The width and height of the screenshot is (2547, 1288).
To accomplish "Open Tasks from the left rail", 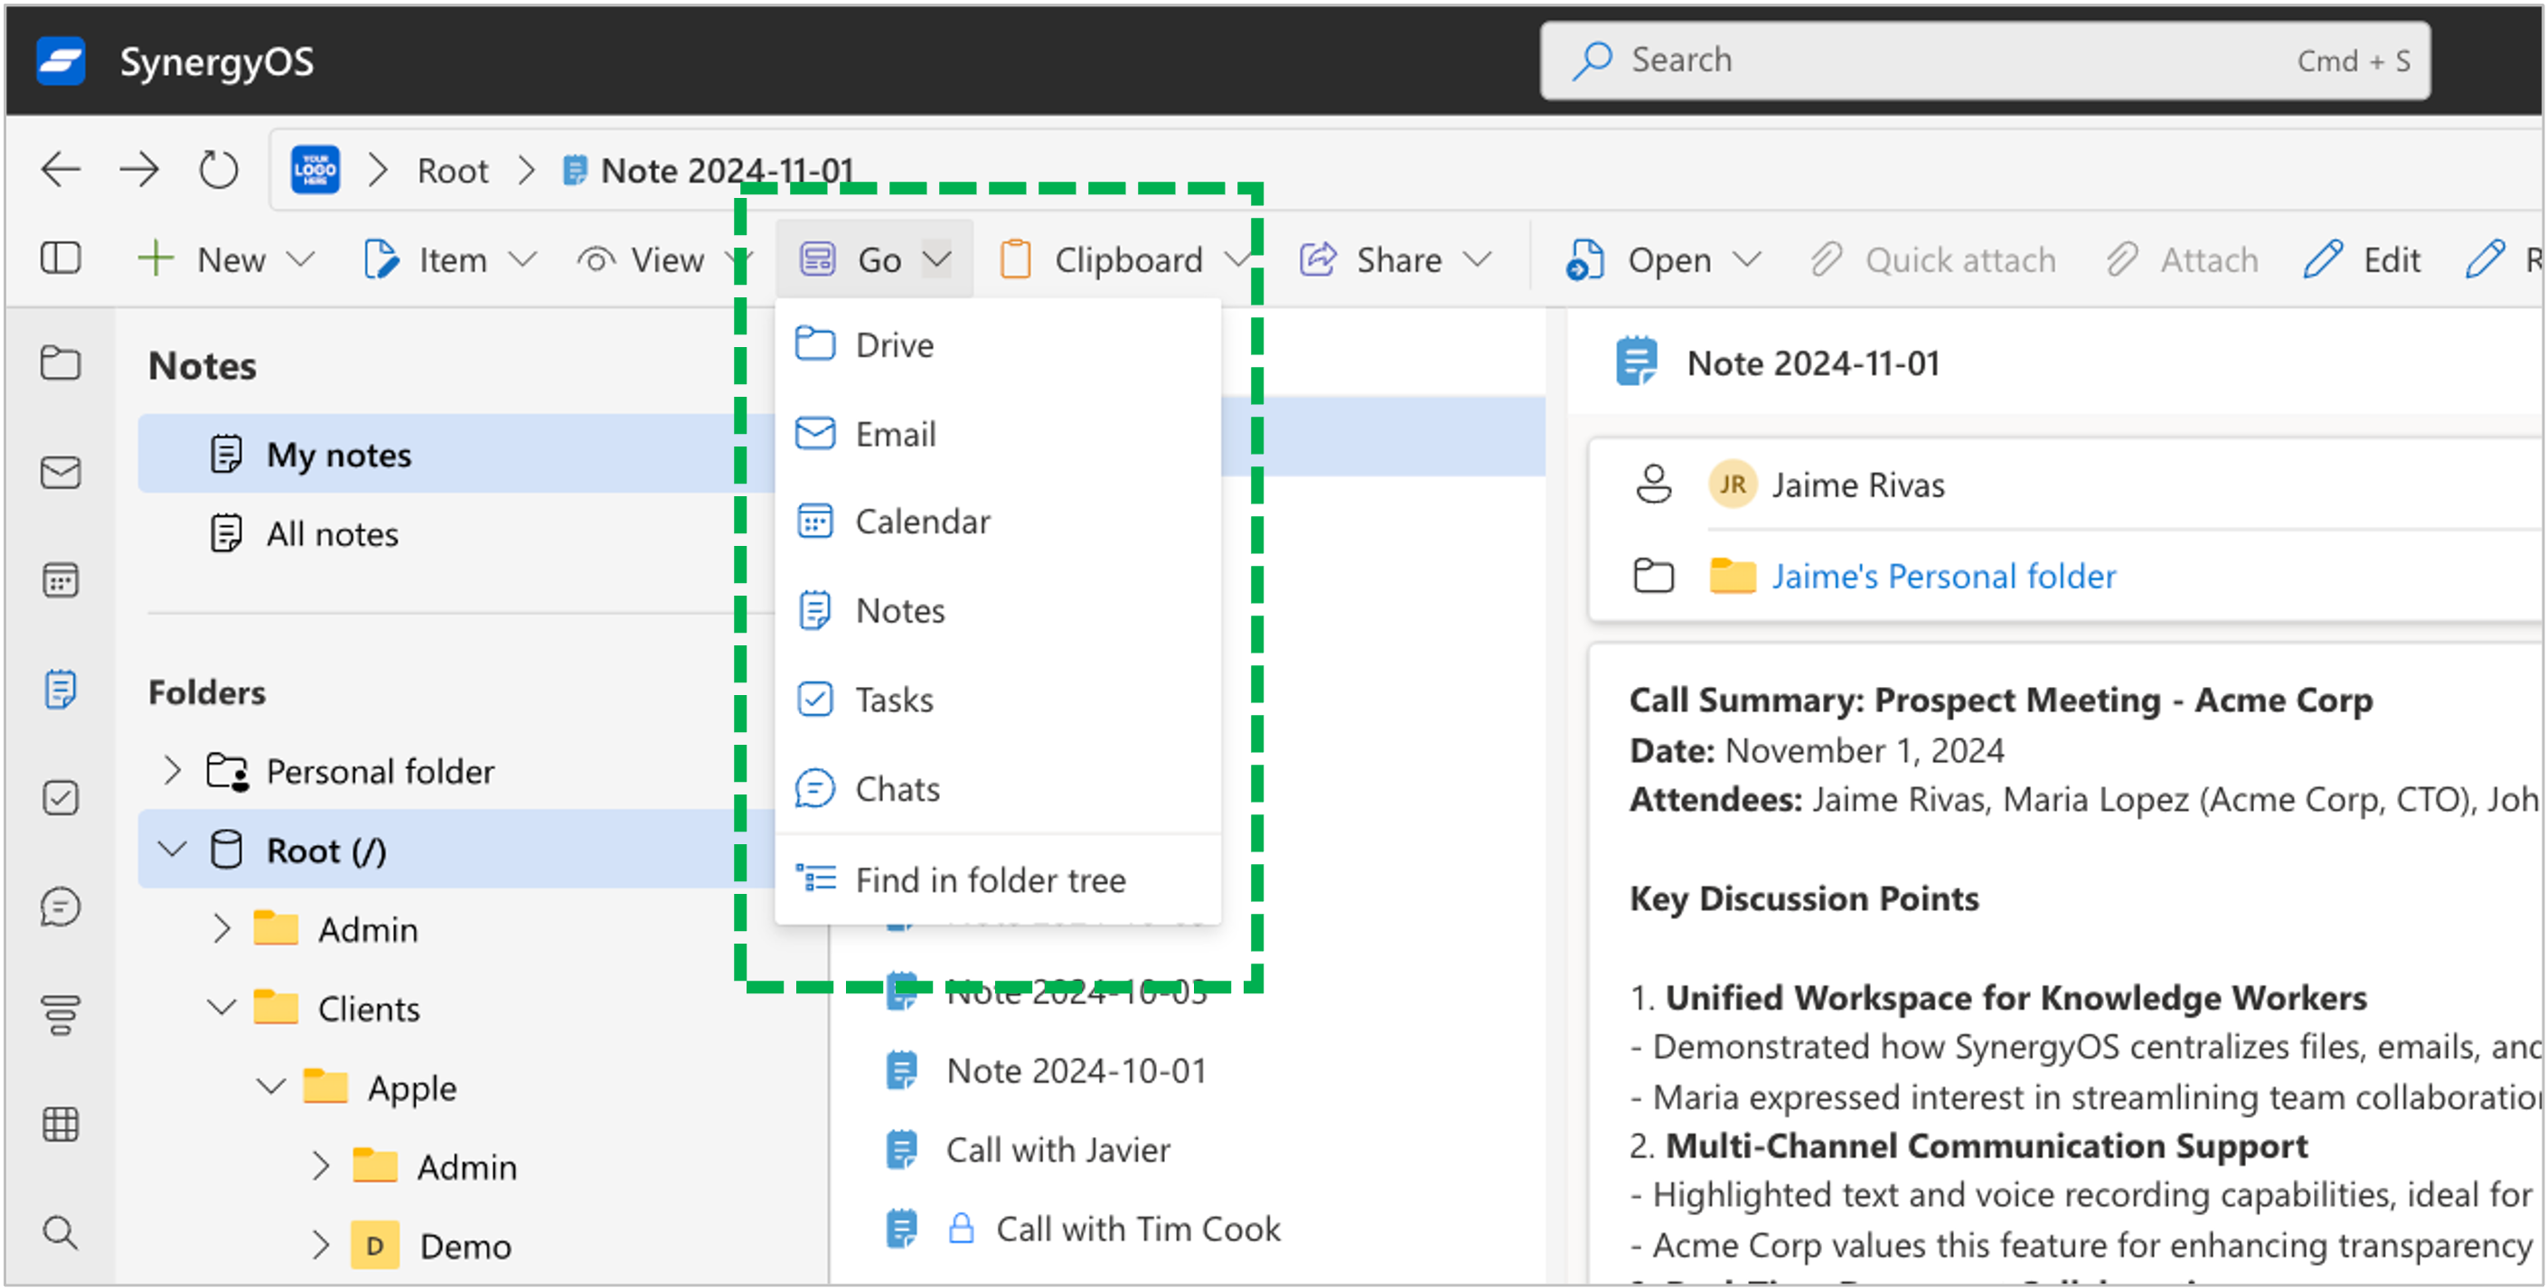I will click(61, 798).
